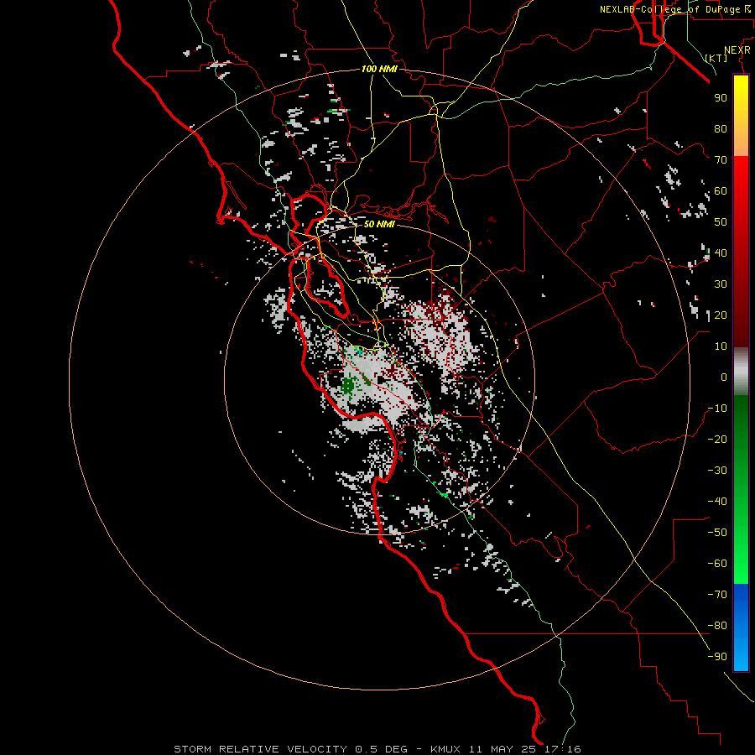Click the blue bottom segment of color bar

click(741, 627)
